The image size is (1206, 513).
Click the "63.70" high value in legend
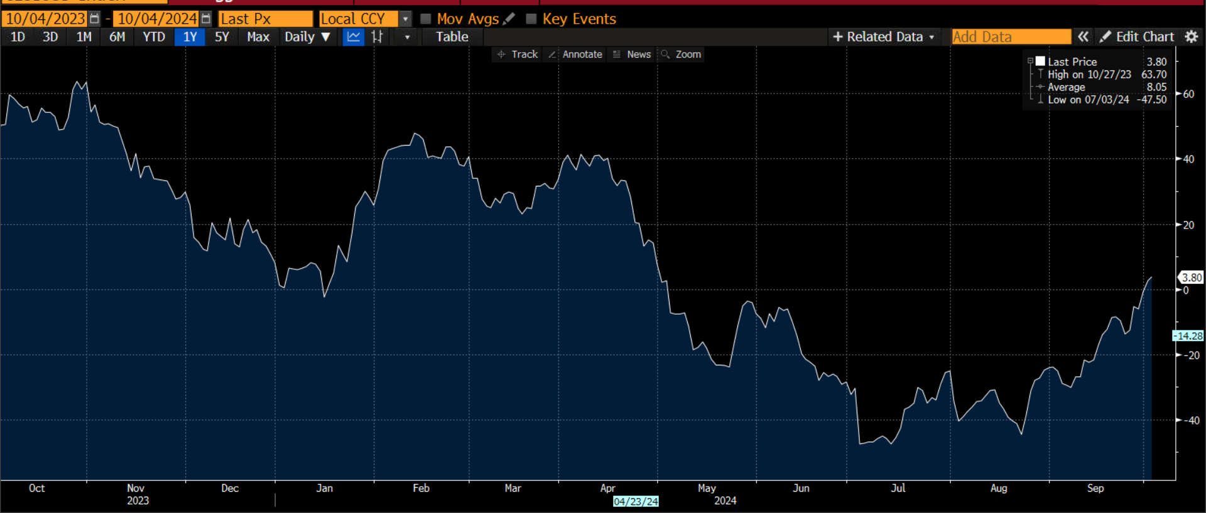tap(1154, 74)
